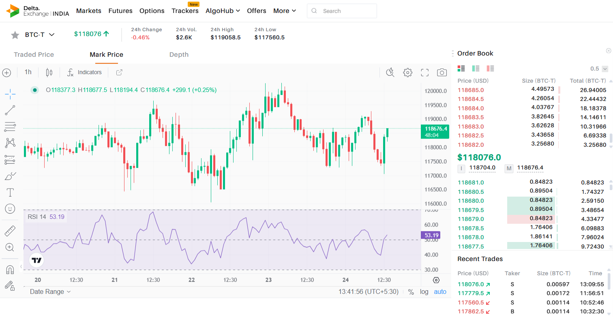Open the measure ruler tool
The height and width of the screenshot is (317, 613).
[10, 231]
